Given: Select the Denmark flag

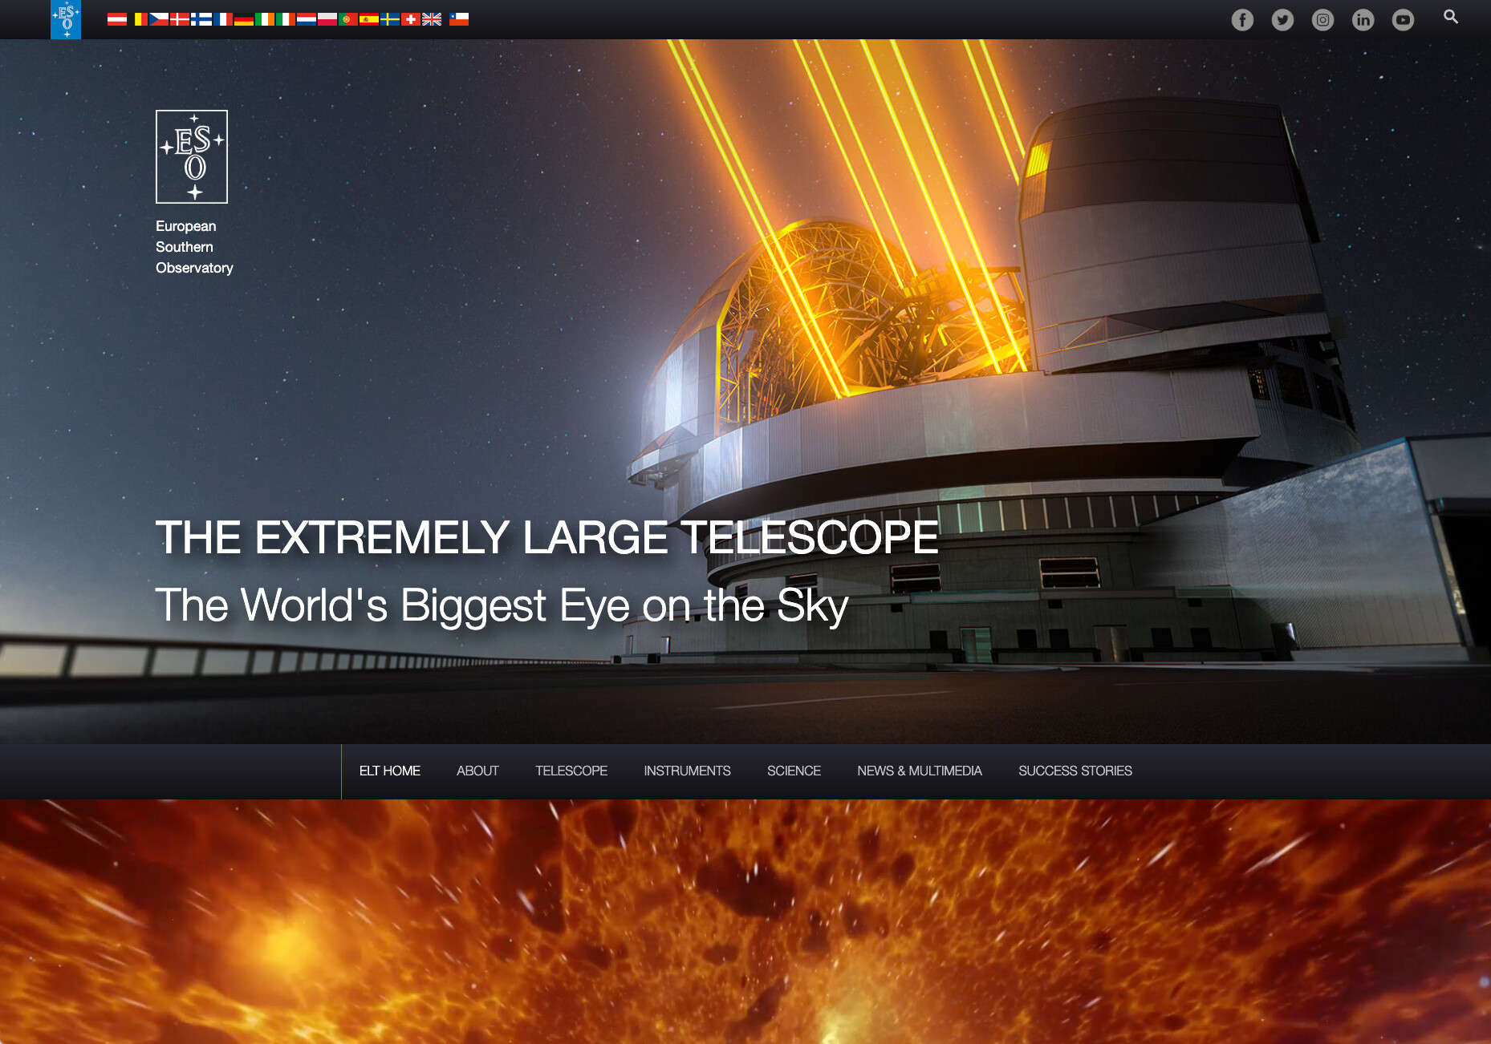Looking at the screenshot, I should [180, 19].
